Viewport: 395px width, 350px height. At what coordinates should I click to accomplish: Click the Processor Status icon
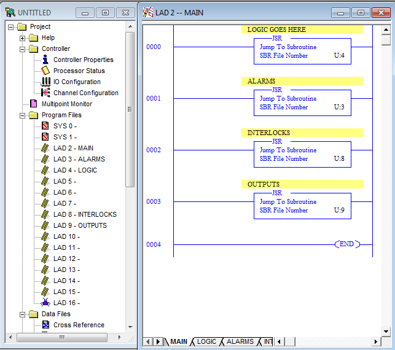click(45, 71)
